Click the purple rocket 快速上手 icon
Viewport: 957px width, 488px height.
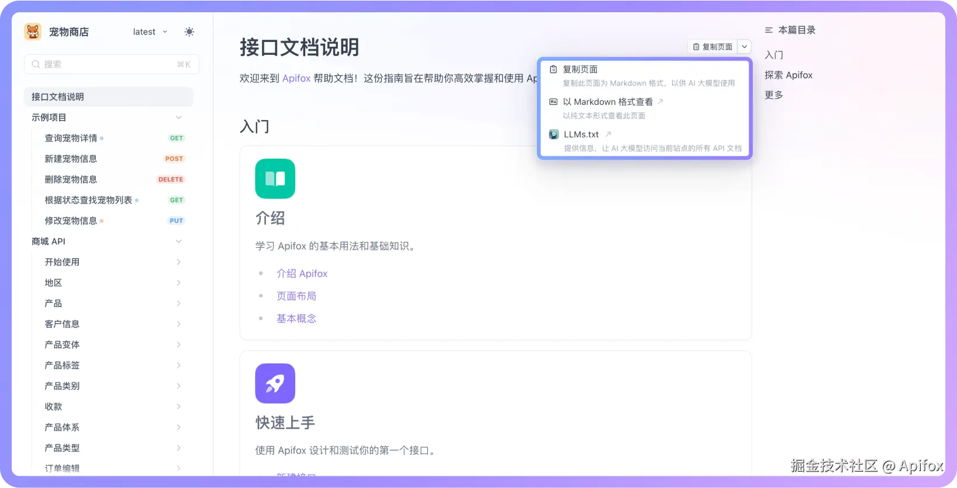pyautogui.click(x=275, y=384)
